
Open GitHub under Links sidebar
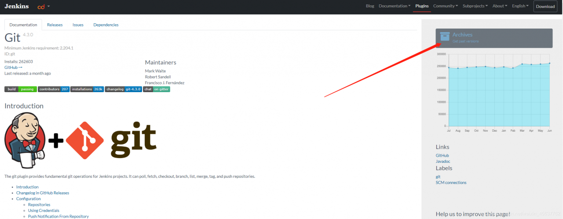point(442,155)
